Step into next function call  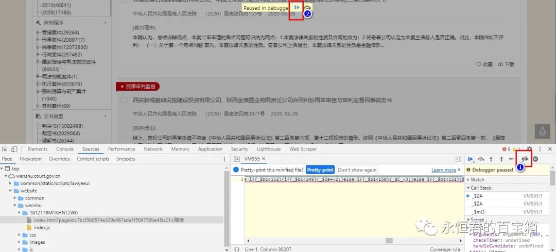click(x=491, y=159)
